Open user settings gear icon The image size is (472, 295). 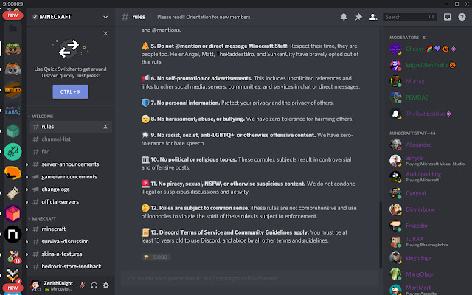click(x=105, y=285)
